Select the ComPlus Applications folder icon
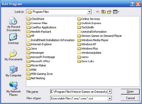 tap(28, 27)
